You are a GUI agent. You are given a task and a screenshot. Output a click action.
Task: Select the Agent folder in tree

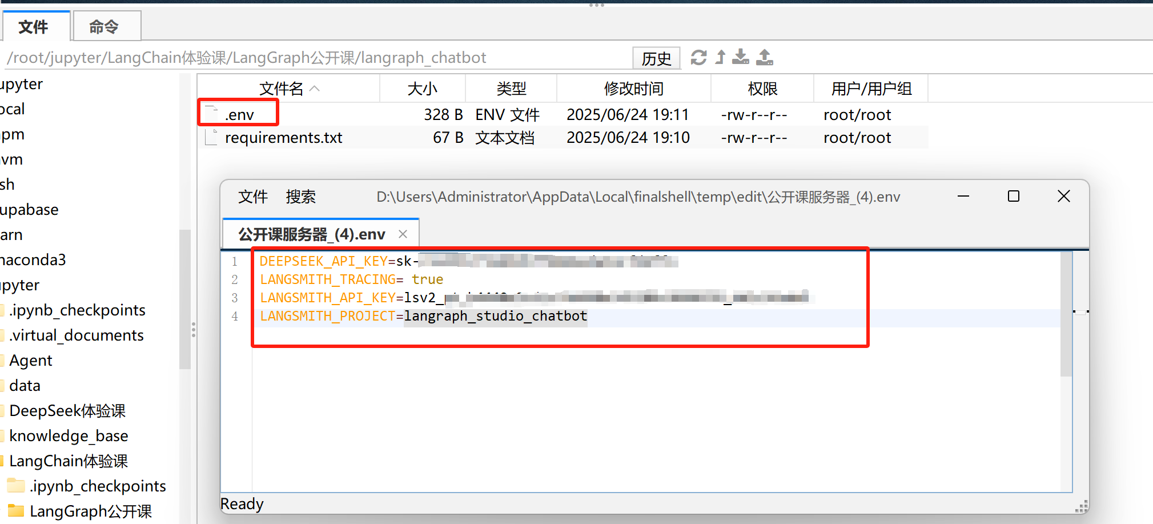pos(31,361)
